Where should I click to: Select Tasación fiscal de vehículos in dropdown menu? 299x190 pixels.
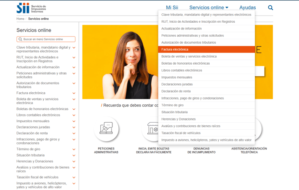(206, 133)
